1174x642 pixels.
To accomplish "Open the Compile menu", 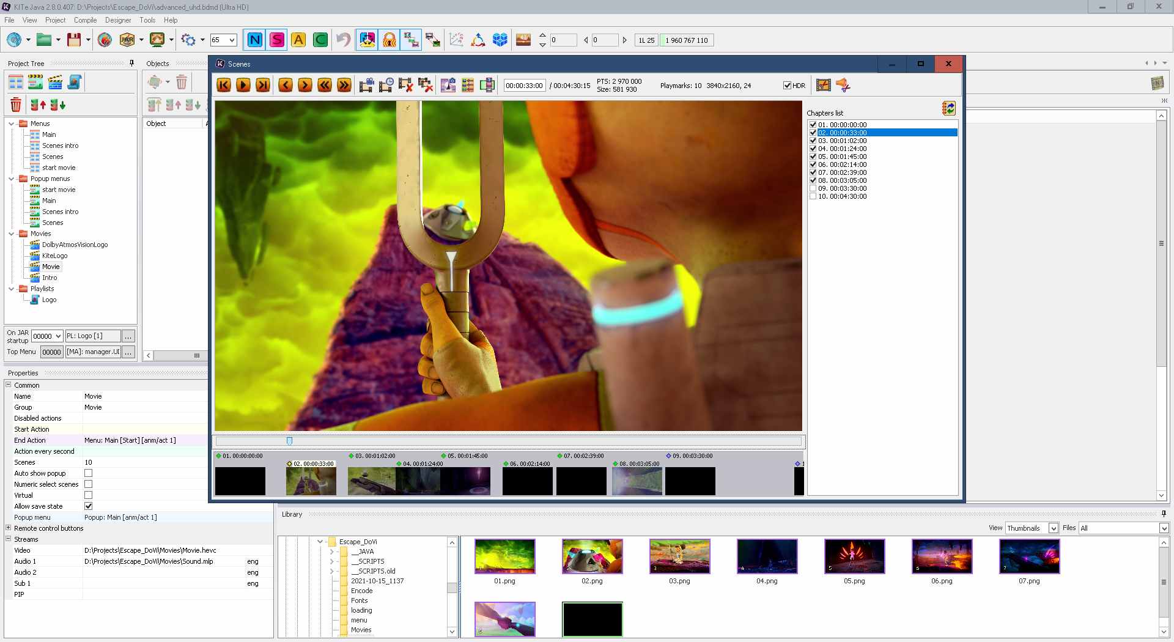I will tap(85, 20).
